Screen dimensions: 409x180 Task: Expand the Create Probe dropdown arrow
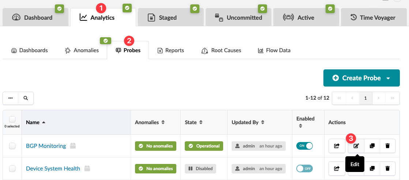click(388, 78)
